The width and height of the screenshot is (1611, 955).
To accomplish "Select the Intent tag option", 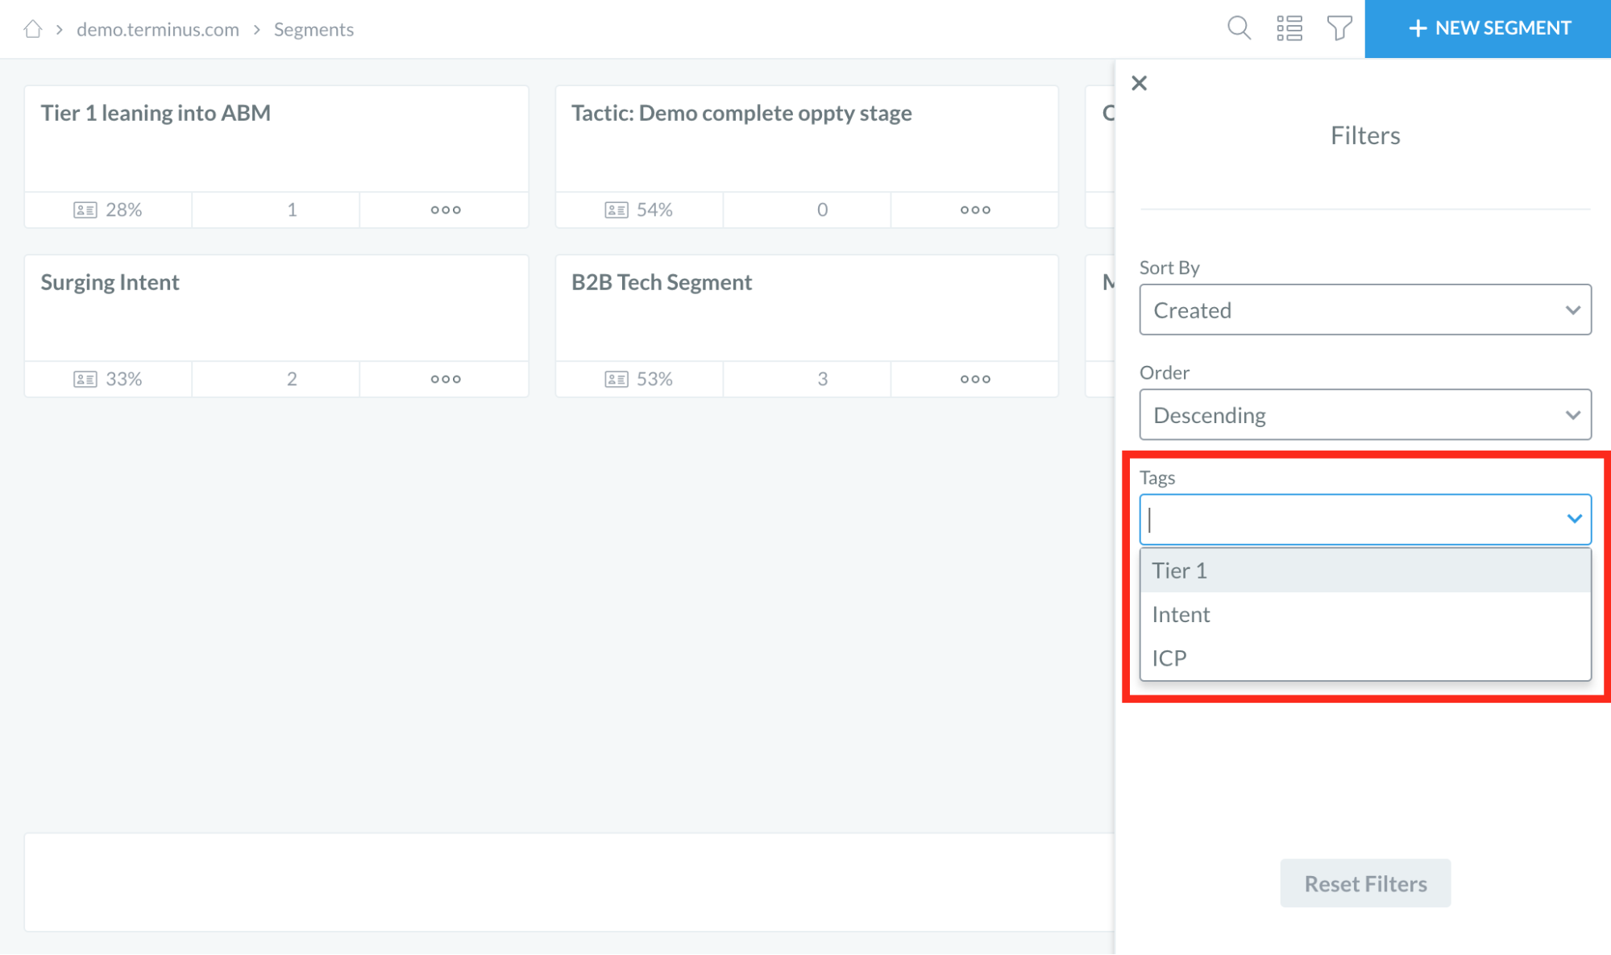I will point(1364,614).
